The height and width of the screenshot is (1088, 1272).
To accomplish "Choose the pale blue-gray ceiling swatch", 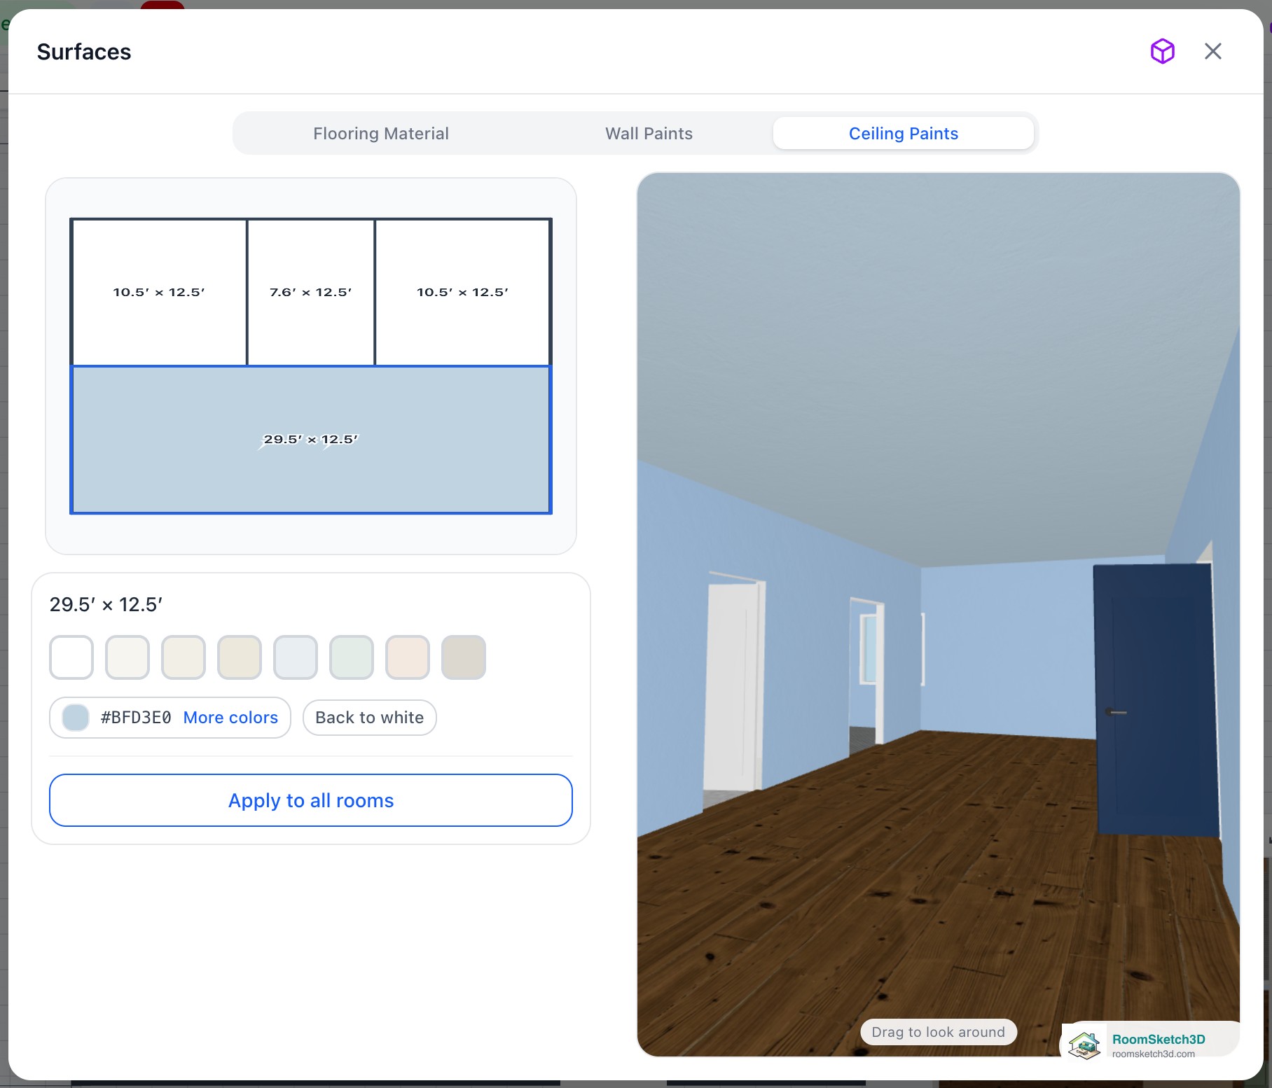I will (296, 657).
